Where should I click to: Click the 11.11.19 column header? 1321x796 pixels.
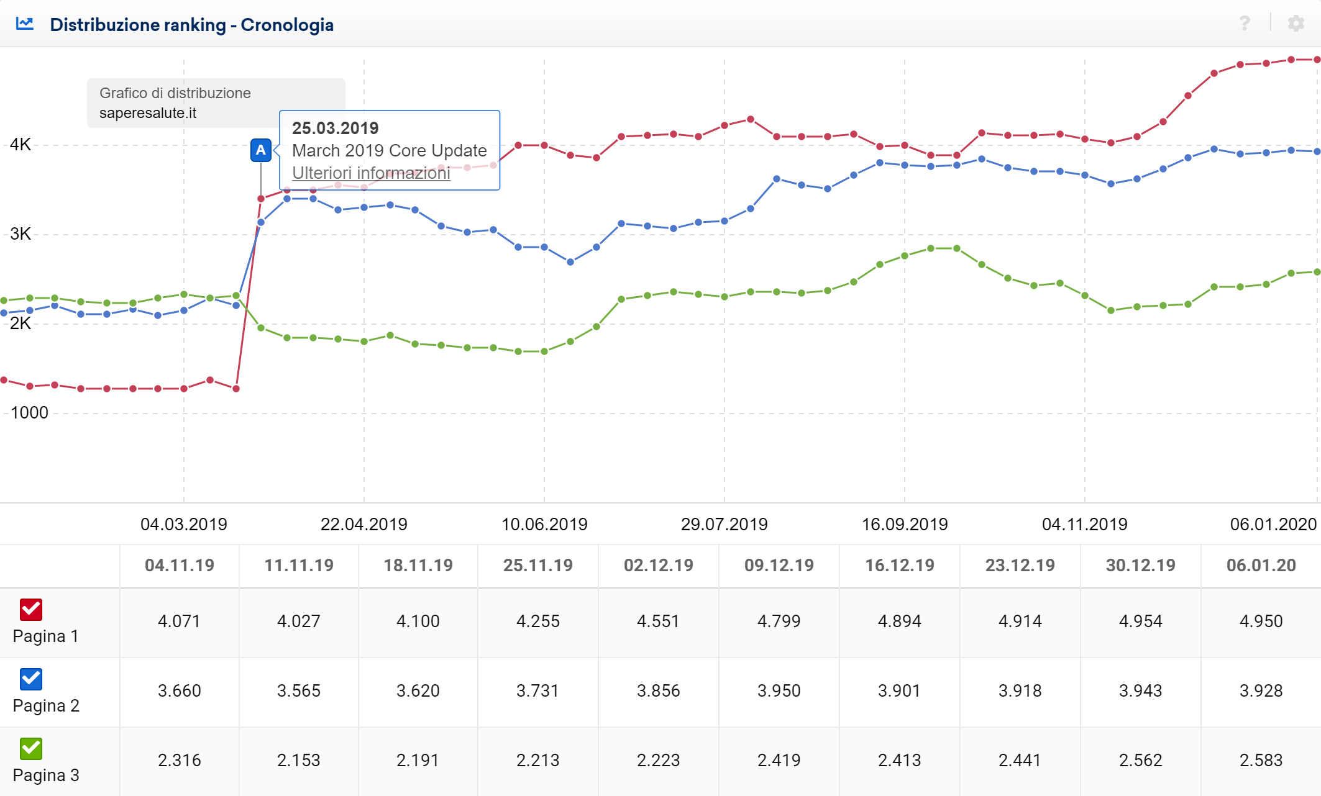[x=299, y=566]
